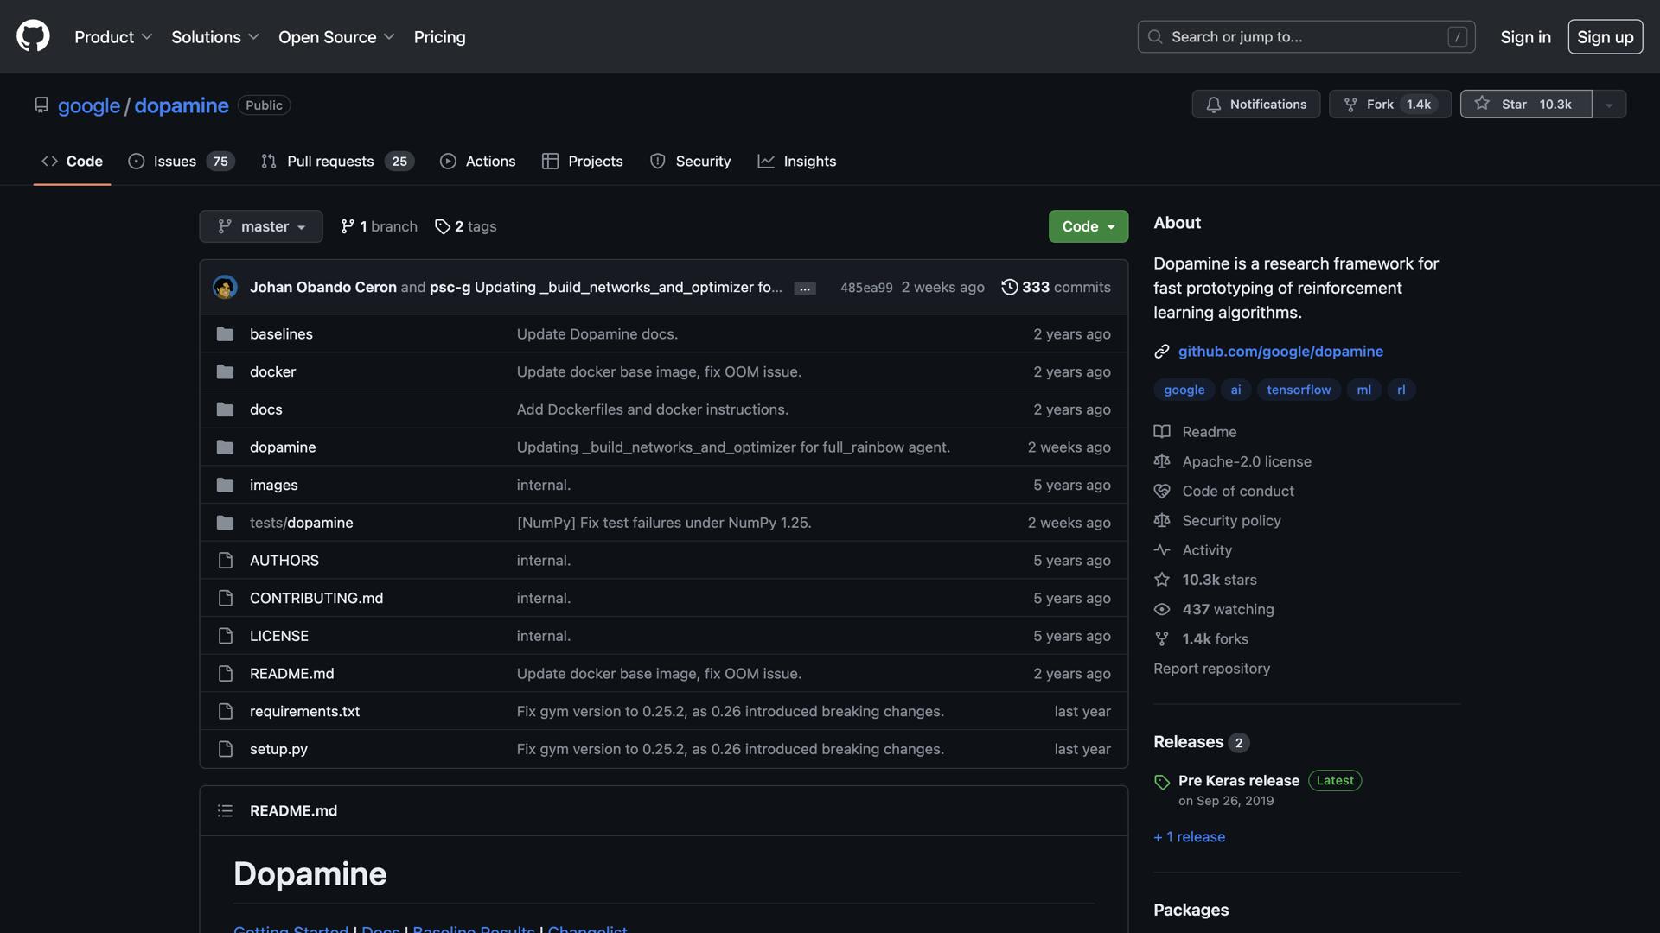1660x933 pixels.
Task: Open the star lists dropdown arrow
Action: [1609, 105]
